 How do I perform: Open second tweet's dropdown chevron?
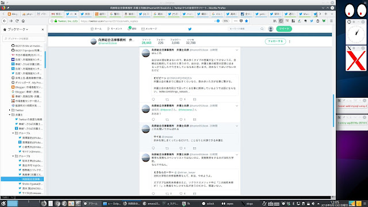pyautogui.click(x=237, y=106)
